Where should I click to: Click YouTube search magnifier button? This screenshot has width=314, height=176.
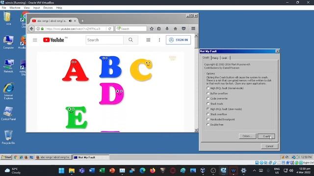point(131,40)
